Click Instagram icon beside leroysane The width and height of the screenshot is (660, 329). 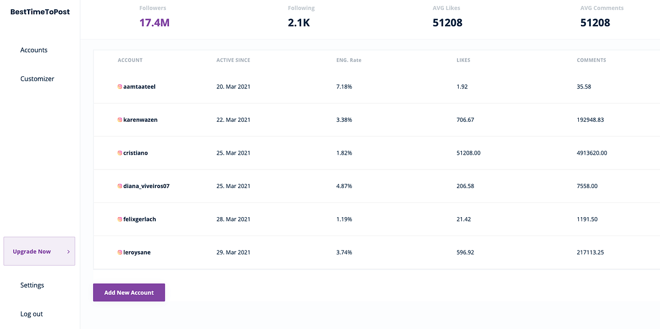[120, 252]
